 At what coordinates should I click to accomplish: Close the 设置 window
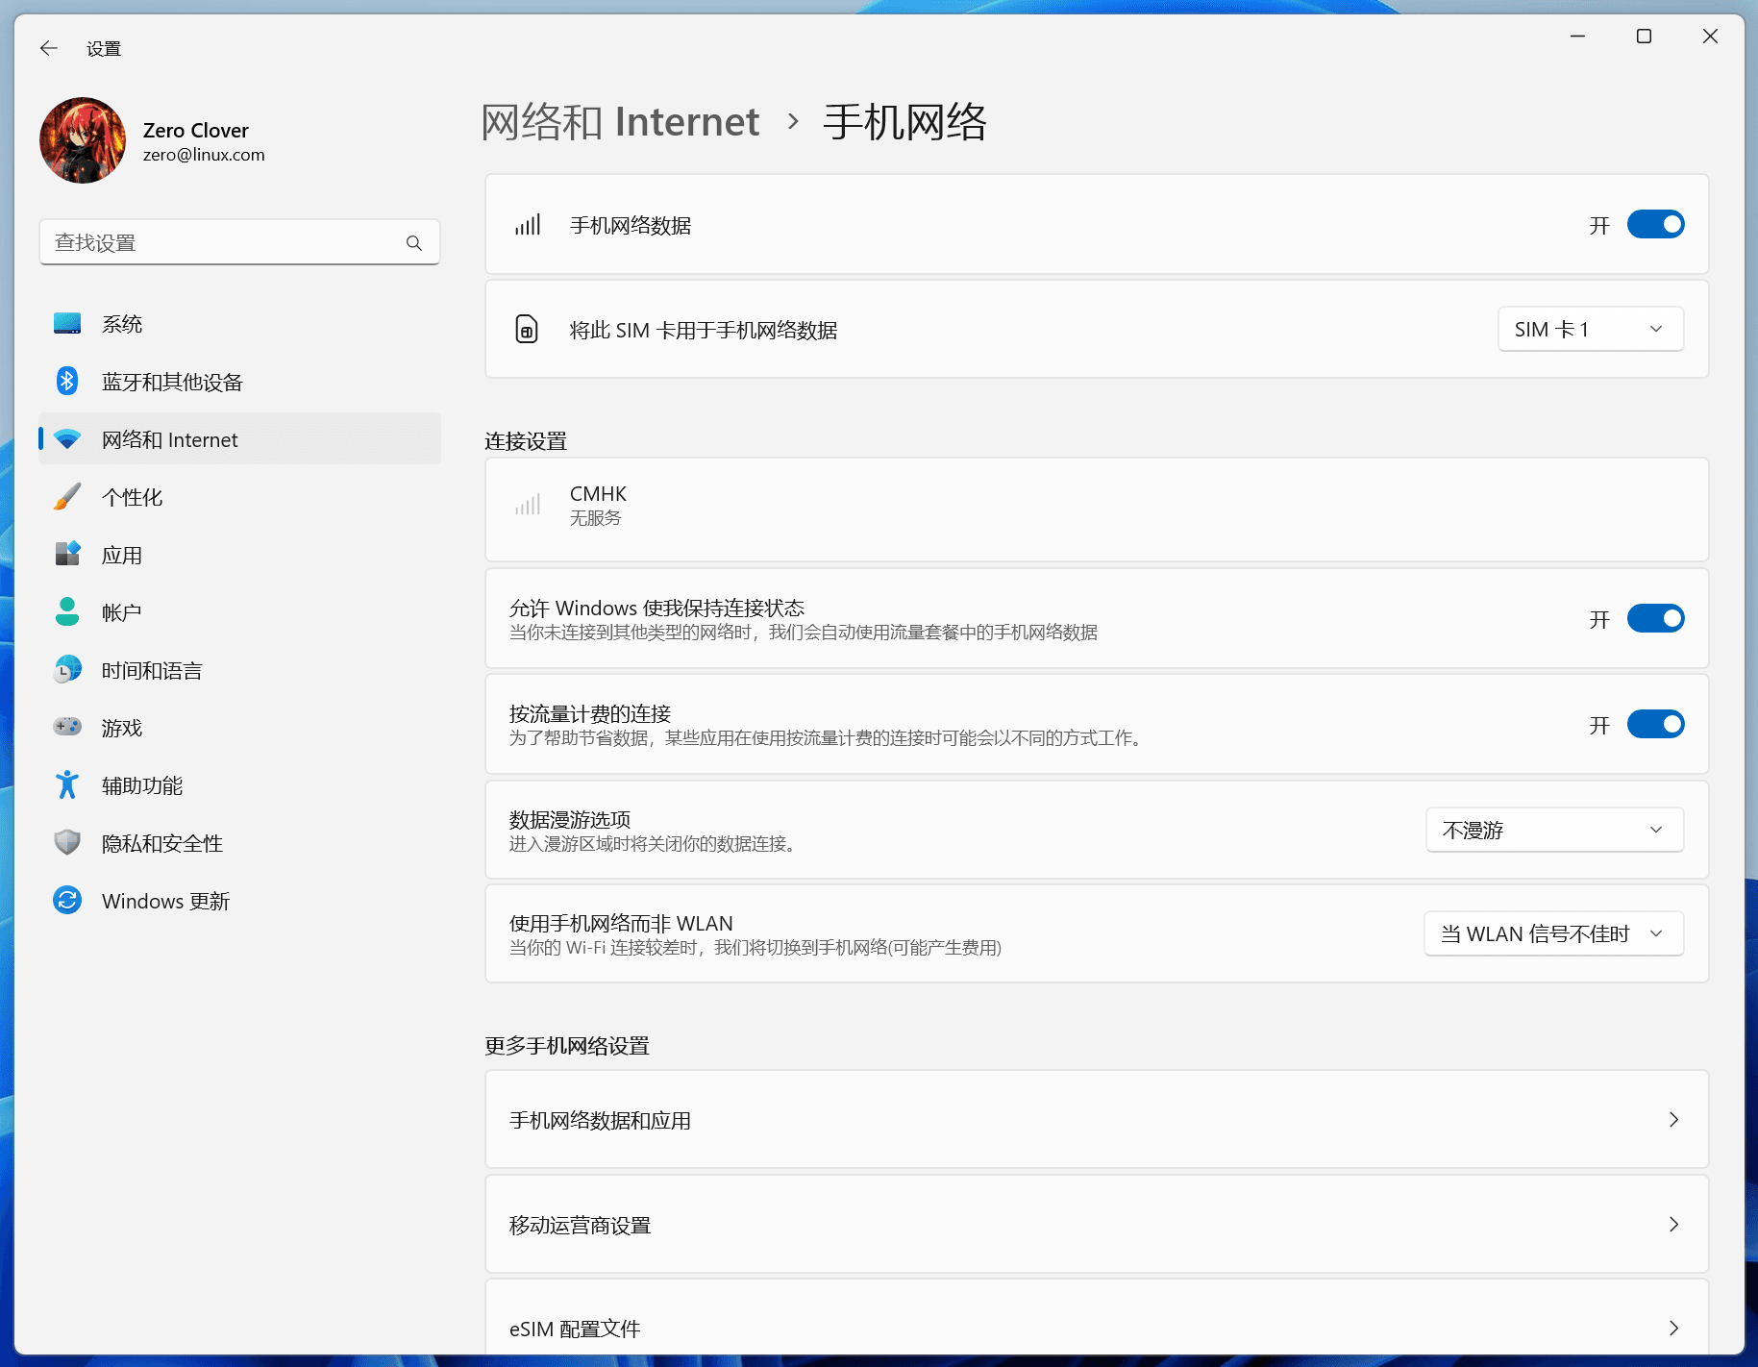(1710, 37)
